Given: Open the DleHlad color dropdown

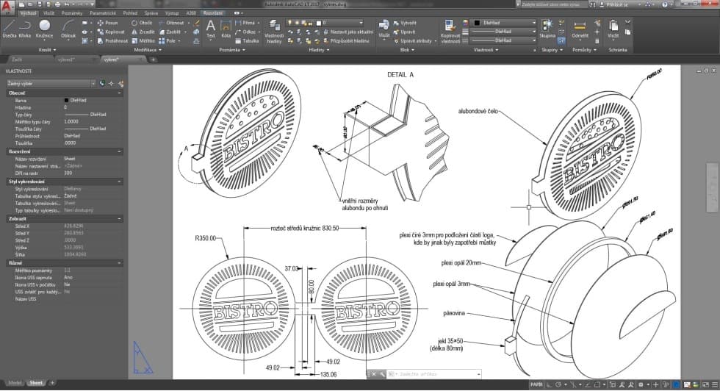Looking at the screenshot, I should (x=505, y=23).
